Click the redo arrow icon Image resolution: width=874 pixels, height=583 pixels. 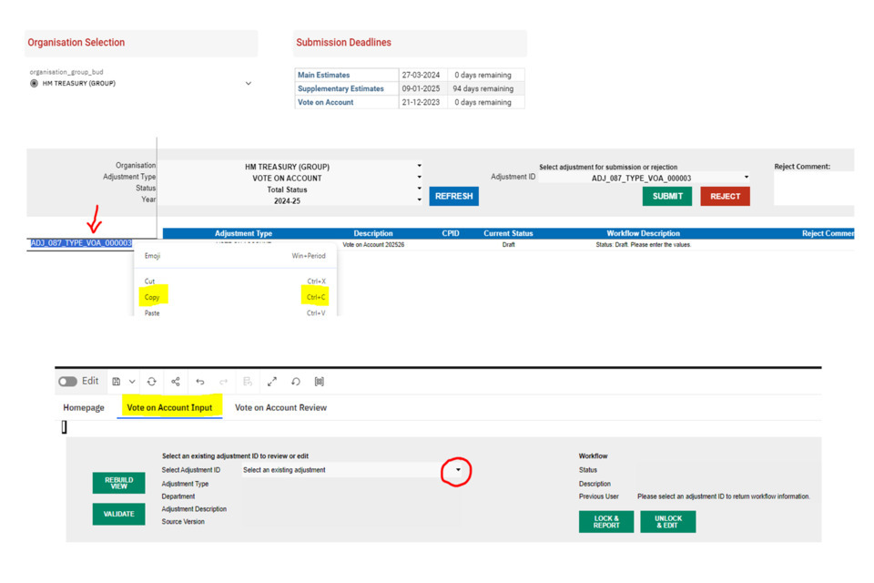[224, 382]
